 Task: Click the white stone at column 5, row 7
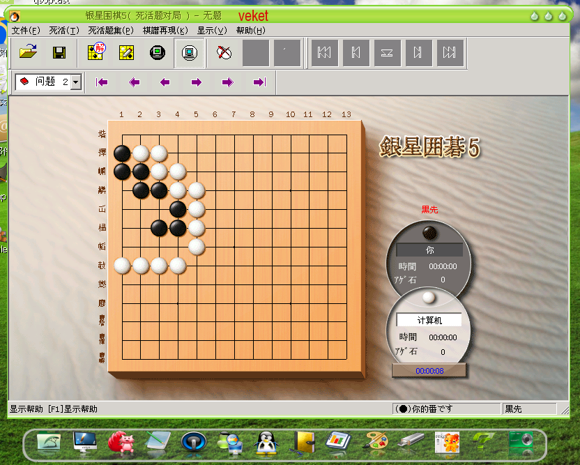pyautogui.click(x=197, y=247)
